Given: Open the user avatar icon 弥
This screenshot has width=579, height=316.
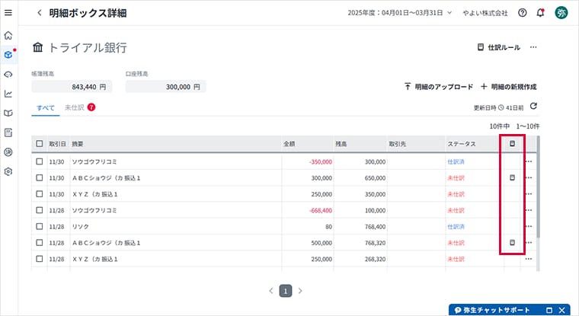Looking at the screenshot, I should (x=561, y=13).
